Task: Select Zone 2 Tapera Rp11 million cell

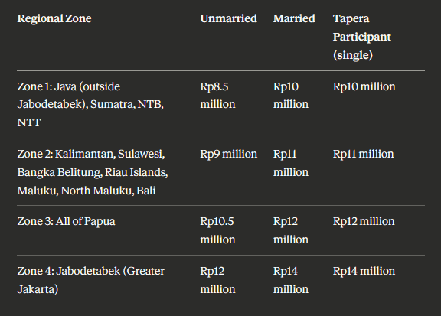Action: tap(363, 154)
